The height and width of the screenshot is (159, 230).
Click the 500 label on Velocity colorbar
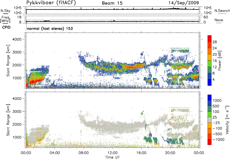click(x=216, y=106)
